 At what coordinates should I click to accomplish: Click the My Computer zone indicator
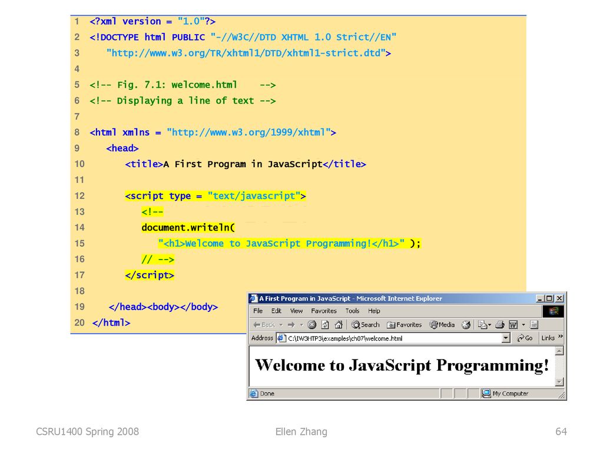click(x=505, y=394)
